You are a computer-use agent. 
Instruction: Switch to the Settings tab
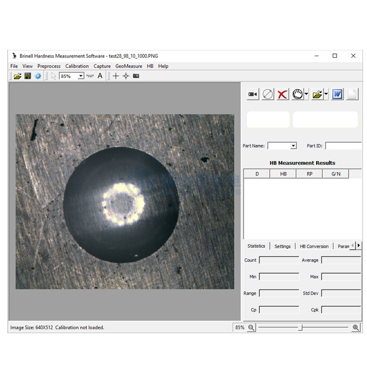click(x=282, y=246)
